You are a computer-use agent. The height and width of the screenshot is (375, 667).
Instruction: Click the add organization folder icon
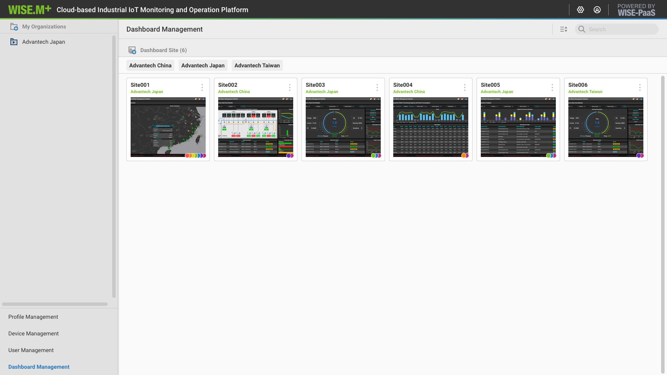(x=14, y=27)
